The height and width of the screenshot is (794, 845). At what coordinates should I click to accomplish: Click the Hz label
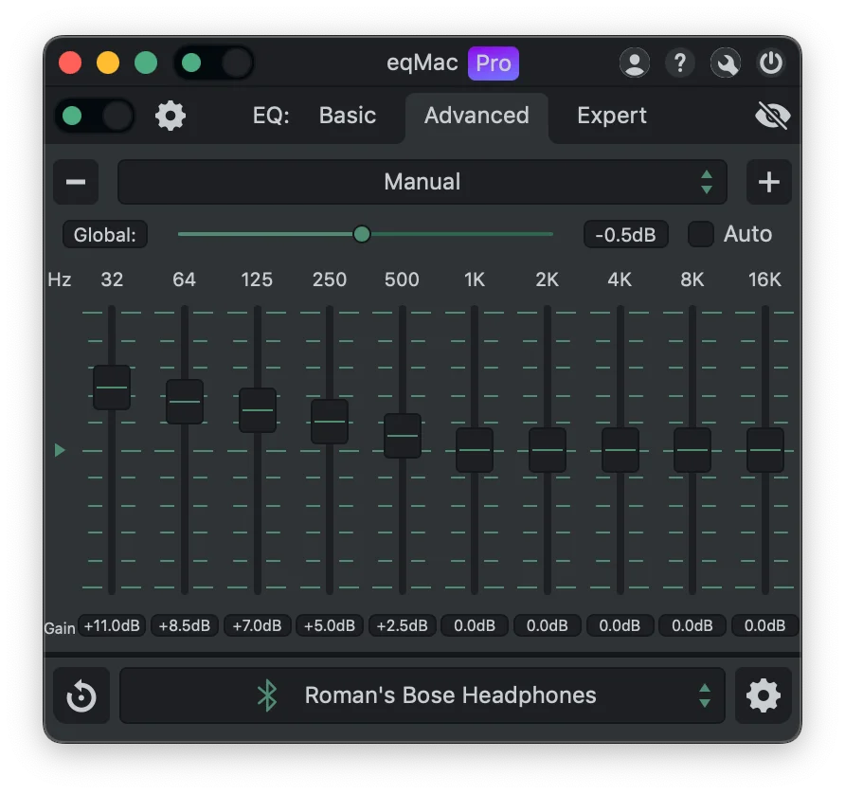point(60,280)
